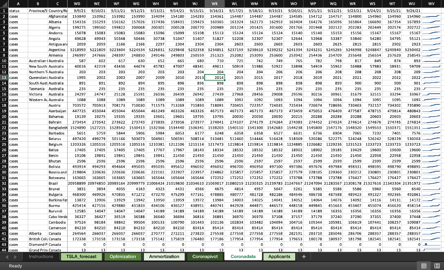Open the TSLA_forecast sheet
Screen dimensions: 444x270
coord(80,257)
